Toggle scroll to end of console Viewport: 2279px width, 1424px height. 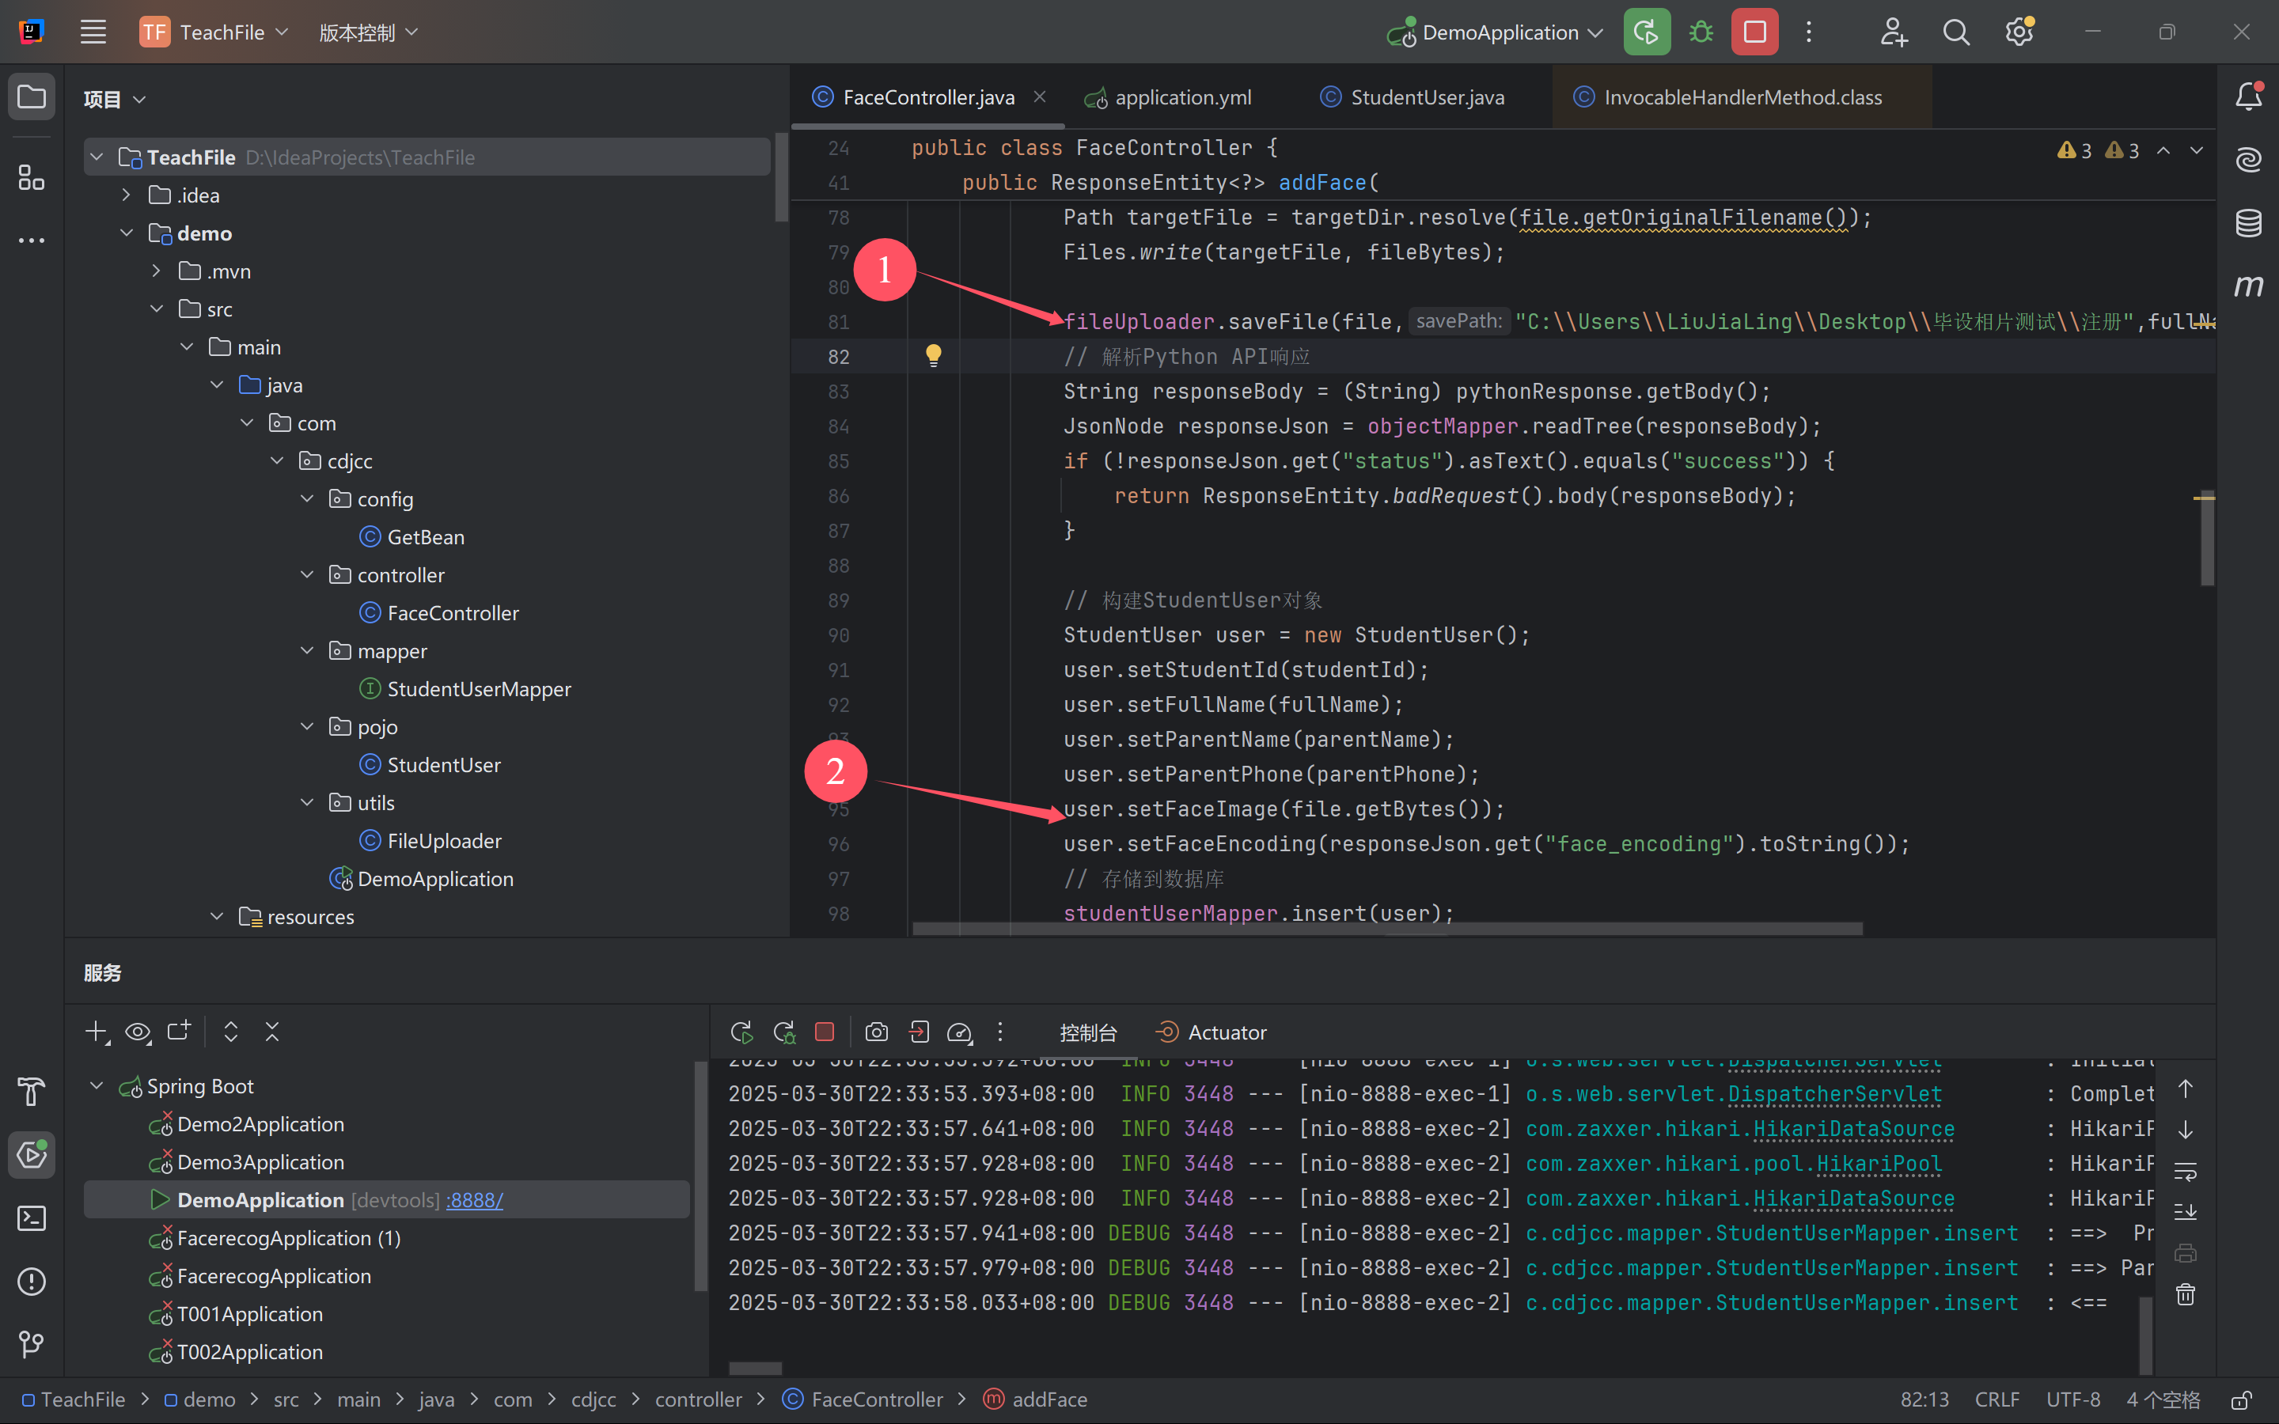click(2186, 1211)
